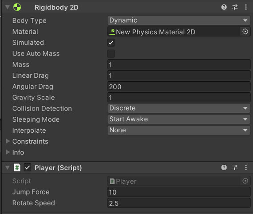The width and height of the screenshot is (253, 214).
Task: Open the Sleeping Mode dropdown
Action: click(179, 119)
